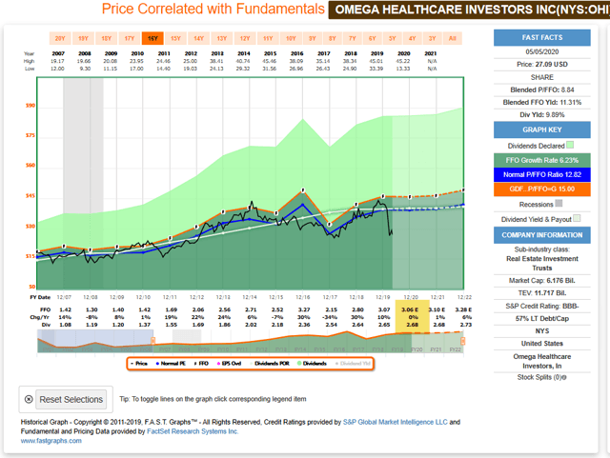Click the FAST FACTS header
The width and height of the screenshot is (610, 458).
pos(542,38)
